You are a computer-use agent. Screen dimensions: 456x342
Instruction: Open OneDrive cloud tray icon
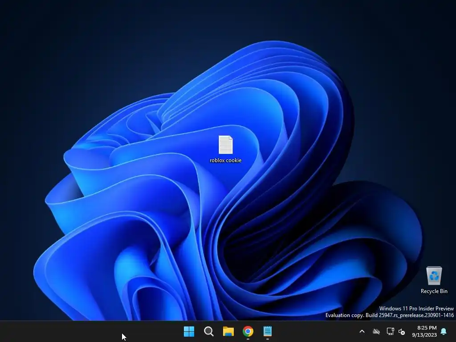(376, 331)
